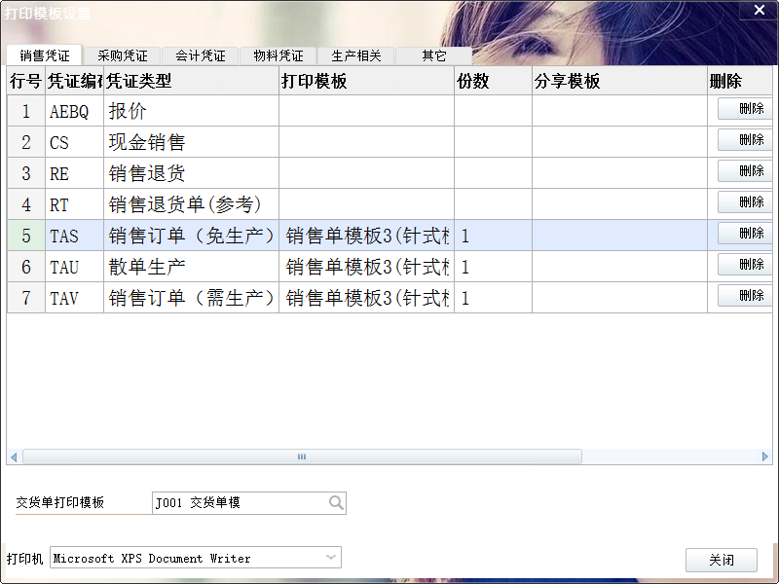
Task: Click the horizontal scrollbar left arrow
Action: 14,456
